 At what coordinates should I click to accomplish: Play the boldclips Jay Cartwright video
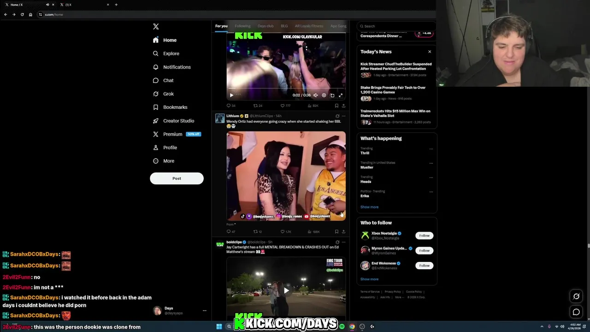[x=286, y=290]
